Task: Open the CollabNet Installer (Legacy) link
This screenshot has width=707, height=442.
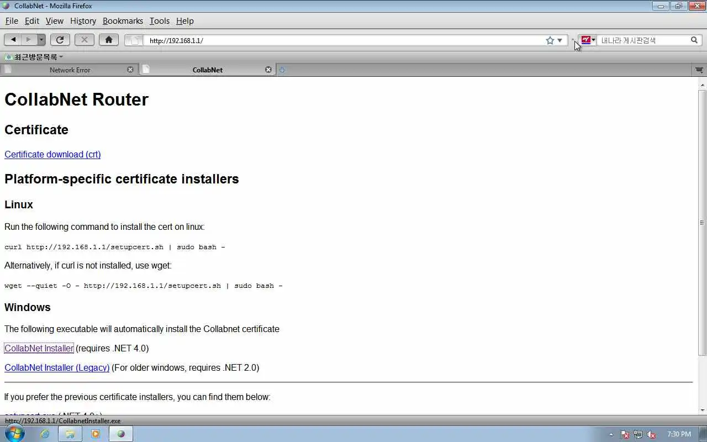Action: 57,367
